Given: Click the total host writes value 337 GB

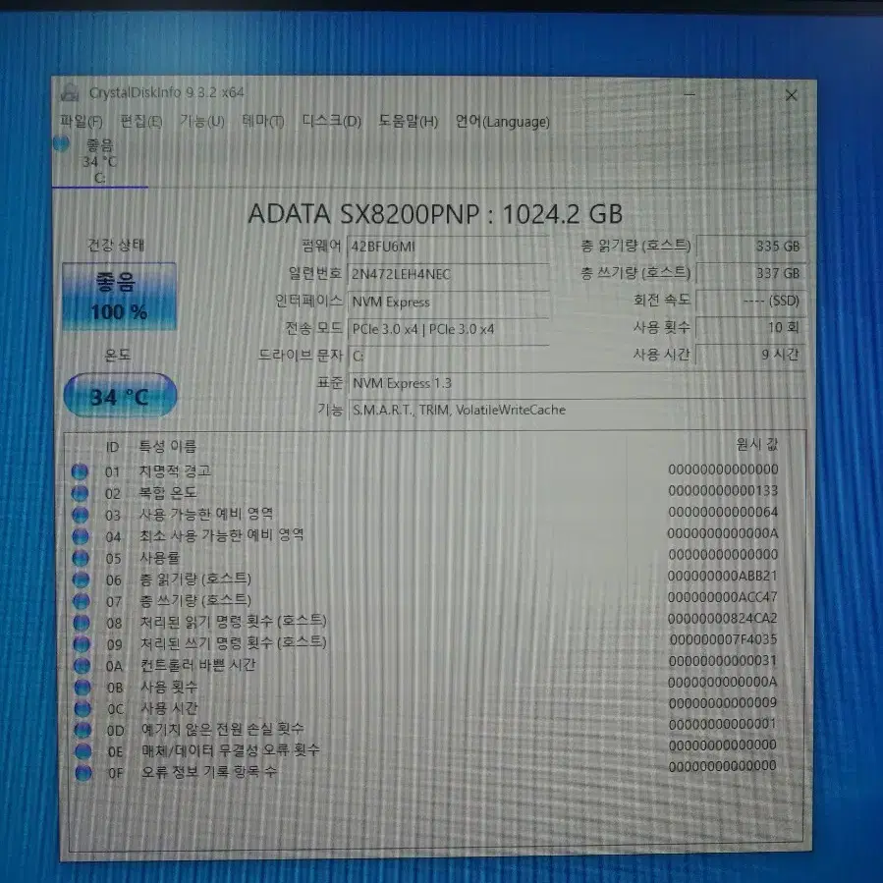Looking at the screenshot, I should click(x=750, y=273).
